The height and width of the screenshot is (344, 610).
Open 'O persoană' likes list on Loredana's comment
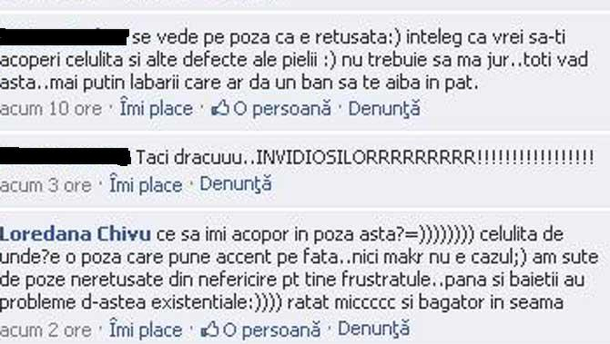(272, 330)
